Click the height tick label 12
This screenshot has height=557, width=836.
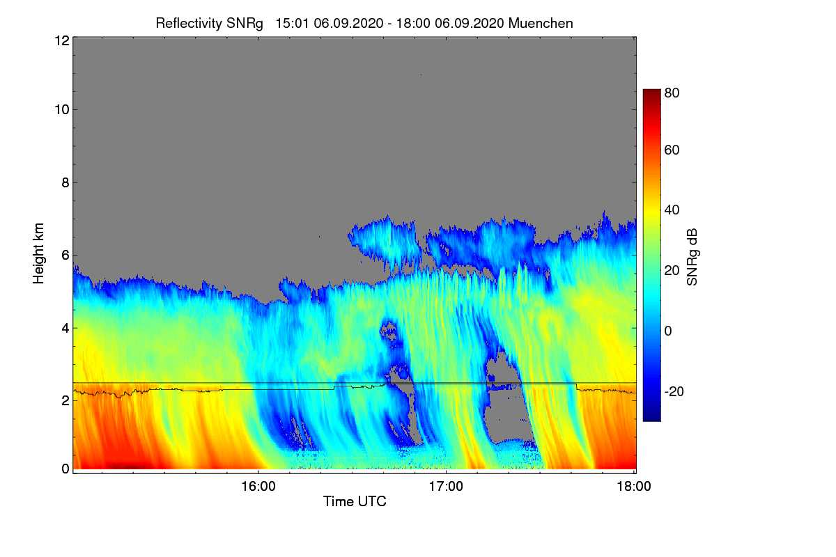click(61, 41)
